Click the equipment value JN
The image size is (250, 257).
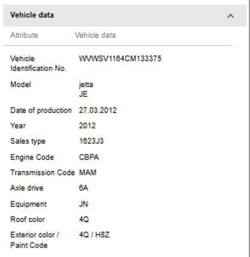tap(84, 204)
